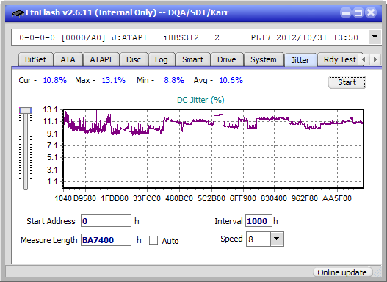The height and width of the screenshot is (282, 387).
Task: Switch to the System tab
Action: pos(264,59)
